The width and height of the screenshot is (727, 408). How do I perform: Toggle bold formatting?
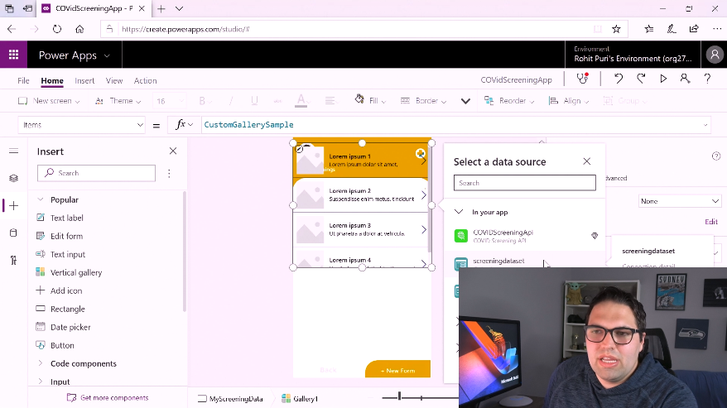click(202, 101)
